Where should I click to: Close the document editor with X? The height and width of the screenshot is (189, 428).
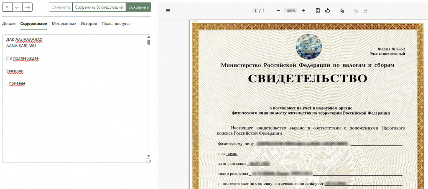pyautogui.click(x=7, y=7)
